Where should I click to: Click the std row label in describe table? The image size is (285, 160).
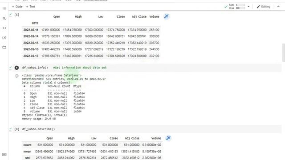[x=28, y=158]
